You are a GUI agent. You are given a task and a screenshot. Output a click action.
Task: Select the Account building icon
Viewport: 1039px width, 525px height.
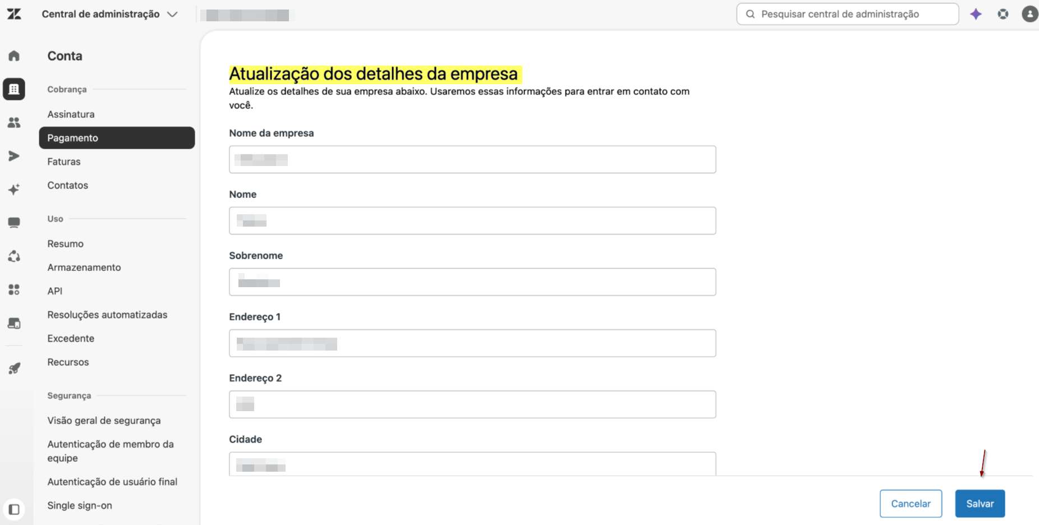coord(14,89)
